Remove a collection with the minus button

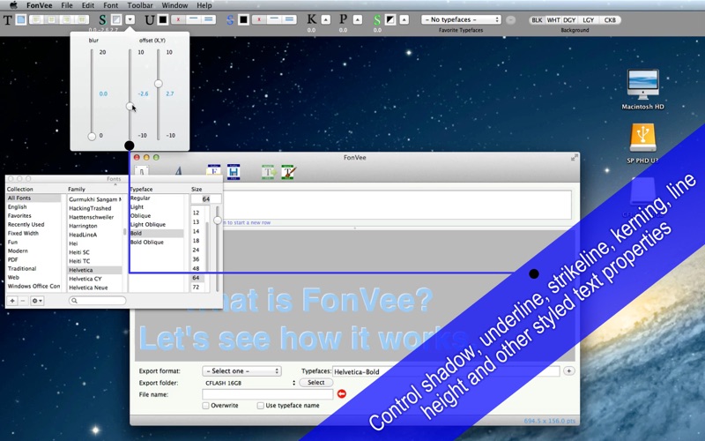23,301
